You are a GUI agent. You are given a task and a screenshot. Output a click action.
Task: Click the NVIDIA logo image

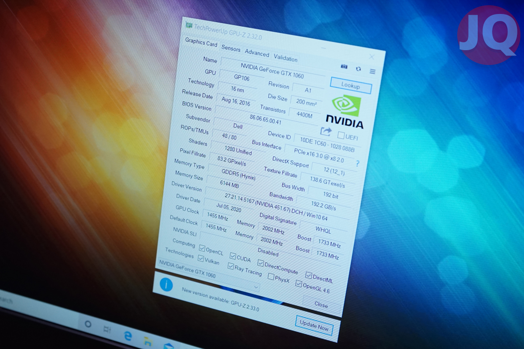345,113
